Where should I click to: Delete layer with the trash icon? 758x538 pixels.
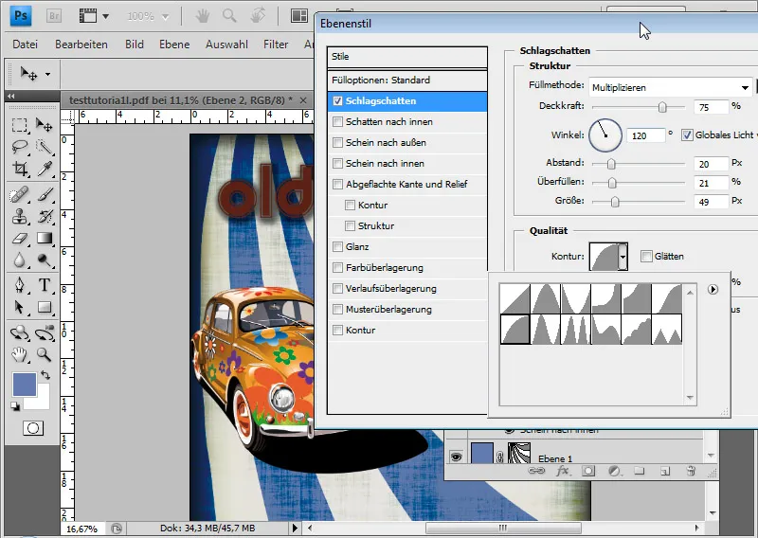point(691,471)
